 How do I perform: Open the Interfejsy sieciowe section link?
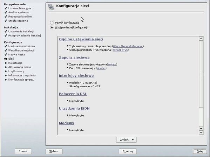(x=76, y=76)
